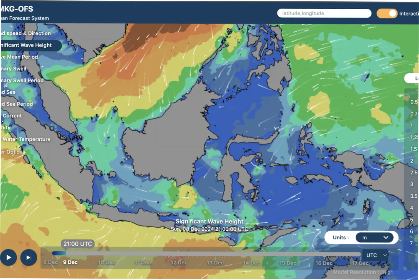Click legend value 7
The width and height of the screenshot is (419, 280).
pos(412,243)
